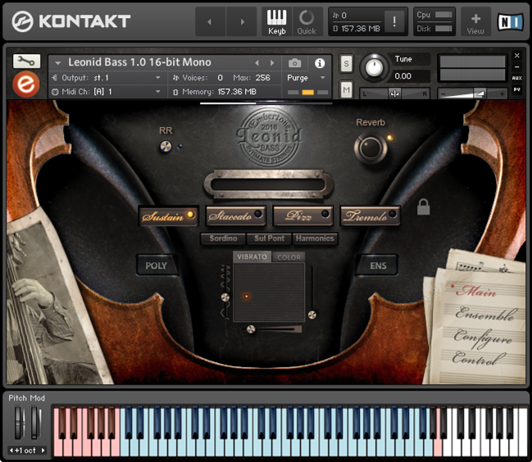Toggle Sordino mute mode

click(223, 238)
